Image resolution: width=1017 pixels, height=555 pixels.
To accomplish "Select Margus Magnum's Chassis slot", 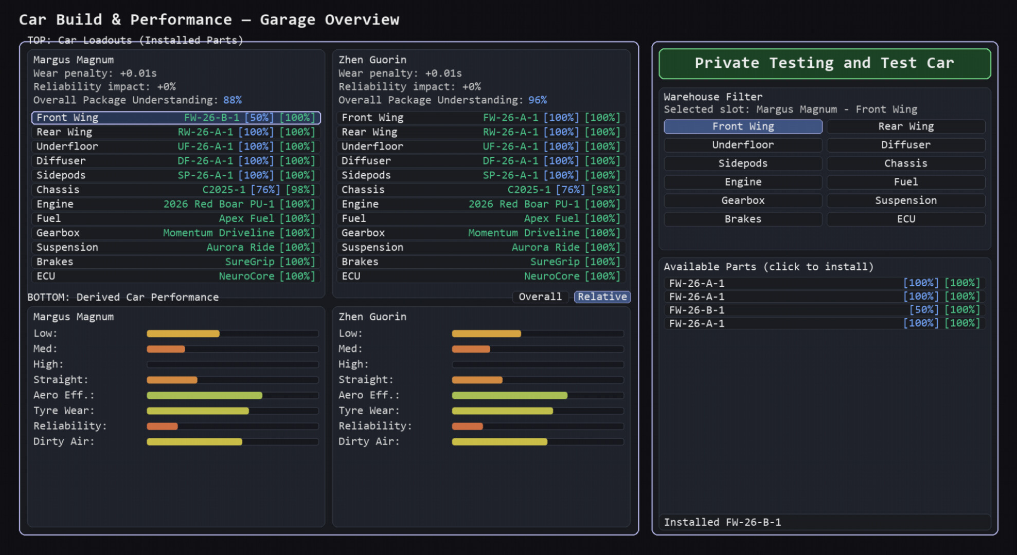I will tap(176, 189).
